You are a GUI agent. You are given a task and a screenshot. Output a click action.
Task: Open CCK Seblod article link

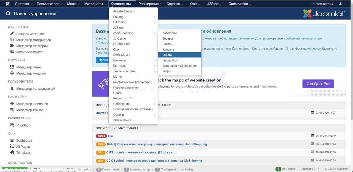coord(154,160)
